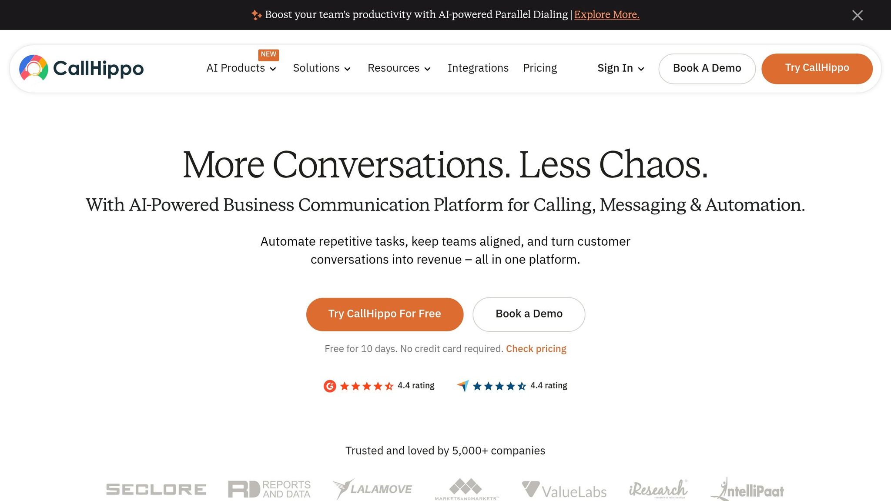Open the Solutions dropdown menu
This screenshot has width=891, height=501.
point(322,68)
